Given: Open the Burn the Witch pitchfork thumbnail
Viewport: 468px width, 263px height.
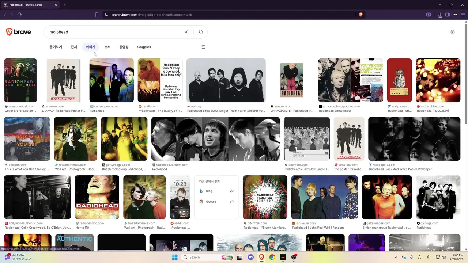Looking at the screenshot, I should 307,139.
